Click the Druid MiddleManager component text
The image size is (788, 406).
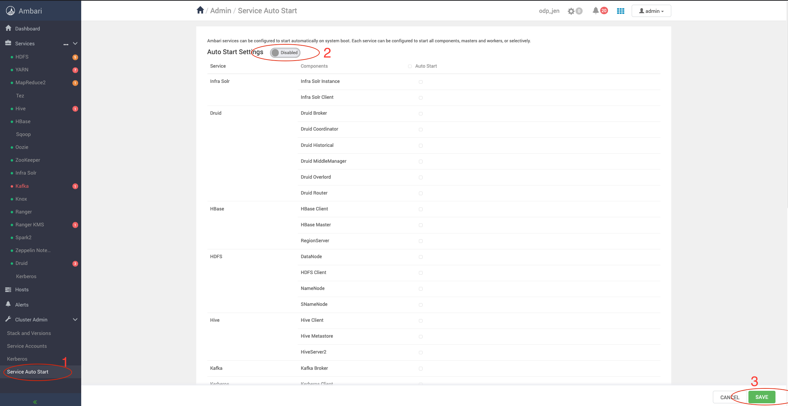(323, 161)
